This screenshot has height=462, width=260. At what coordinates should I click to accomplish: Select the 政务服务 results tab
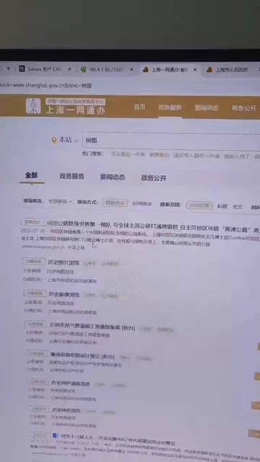[71, 176]
